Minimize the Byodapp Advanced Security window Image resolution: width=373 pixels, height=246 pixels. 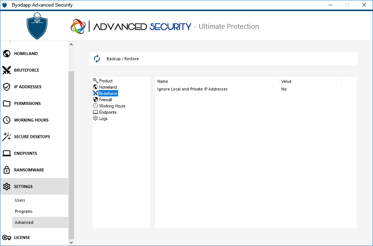click(330, 5)
